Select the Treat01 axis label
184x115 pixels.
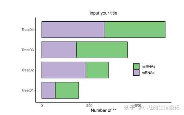pos(28,90)
